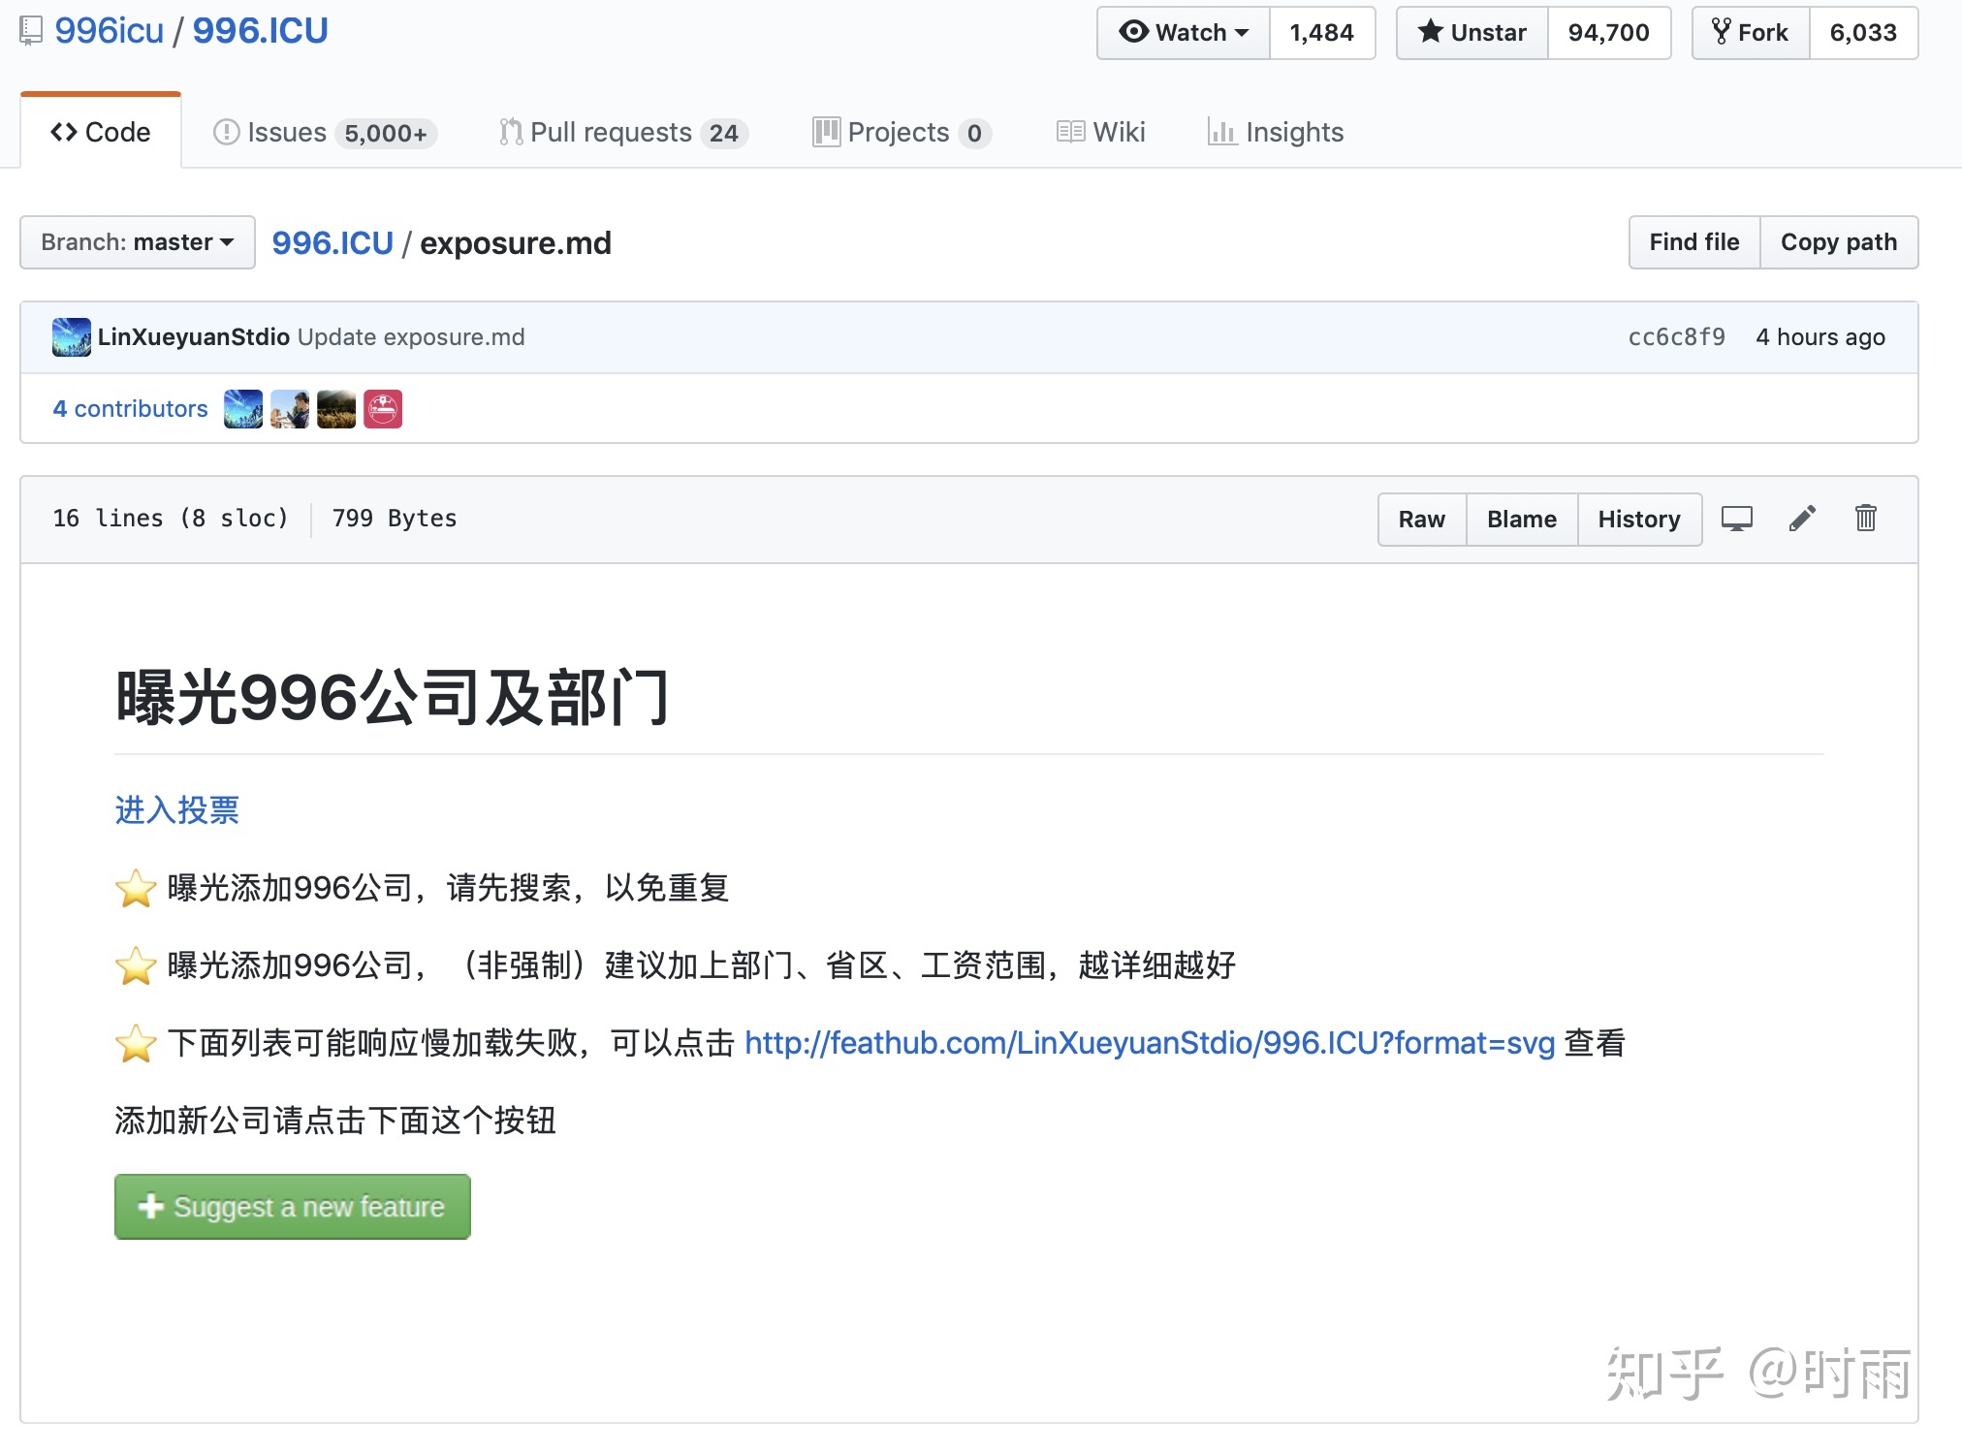The image size is (1962, 1454).
Task: Switch to the Insights tab
Action: (1276, 132)
